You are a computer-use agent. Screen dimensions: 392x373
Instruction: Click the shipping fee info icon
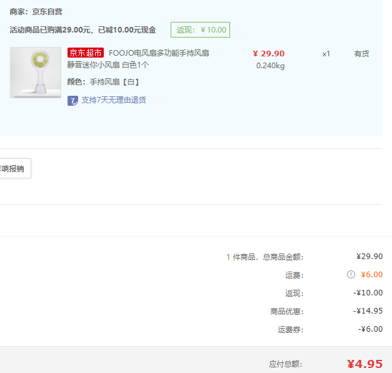[x=351, y=275]
